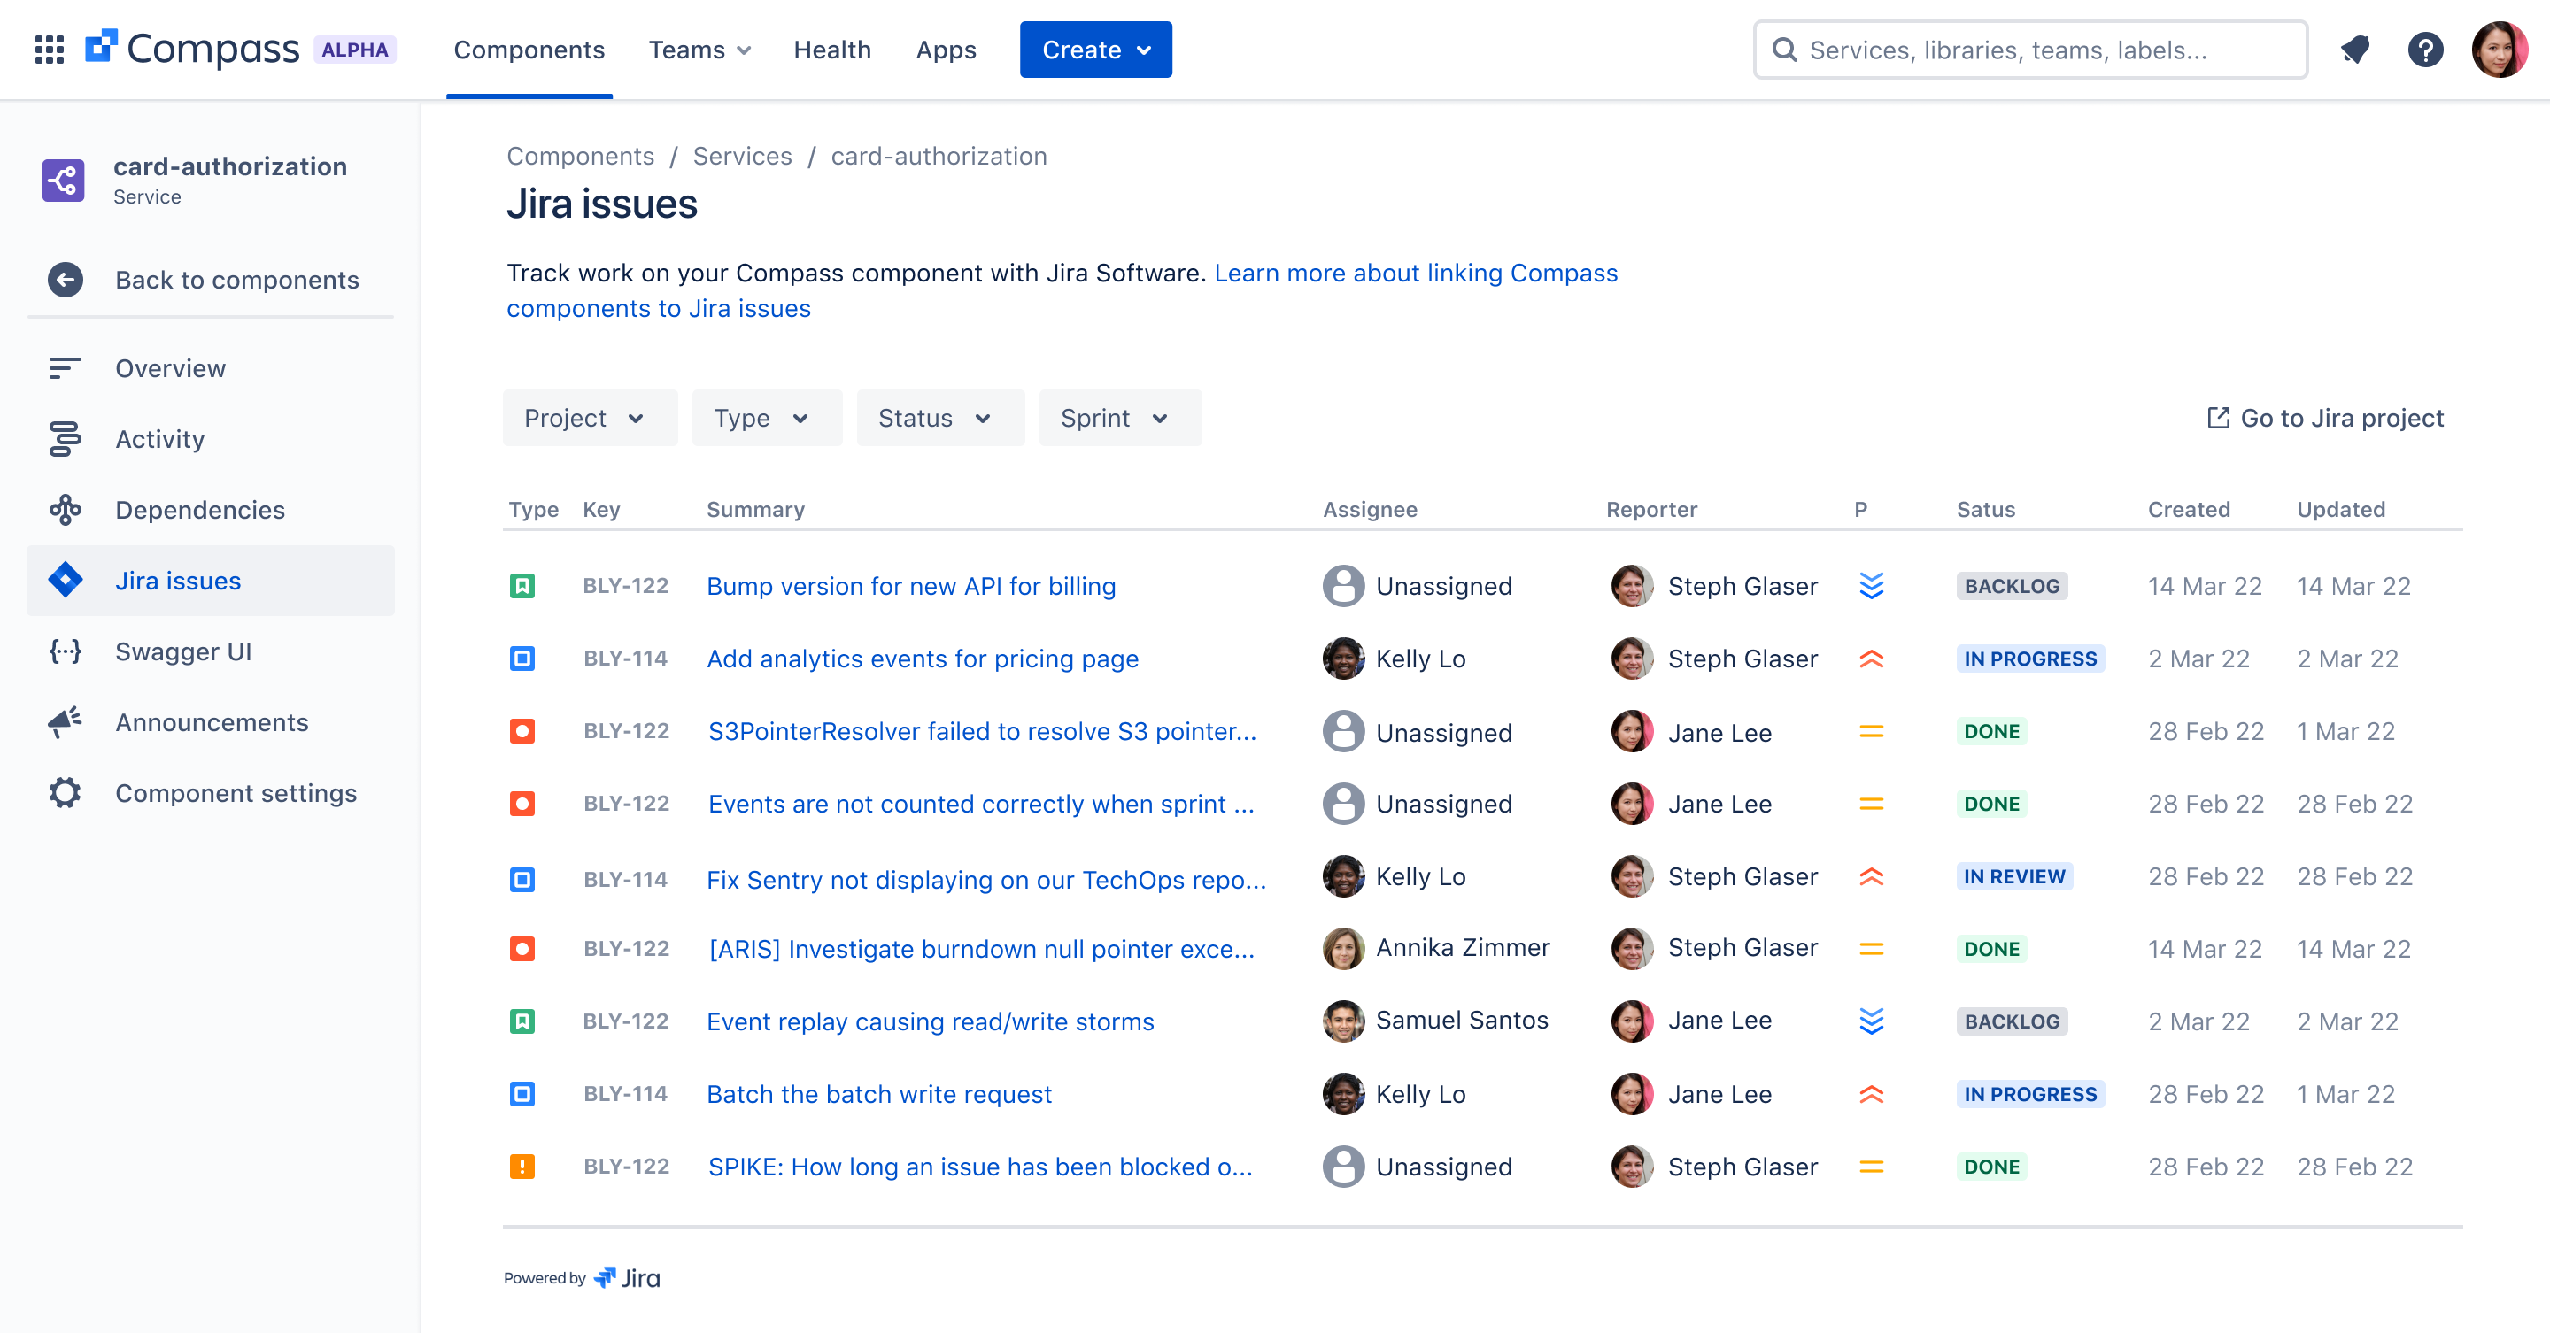The image size is (2550, 1333).
Task: Click the story type icon for Event replay issue
Action: tap(522, 1021)
